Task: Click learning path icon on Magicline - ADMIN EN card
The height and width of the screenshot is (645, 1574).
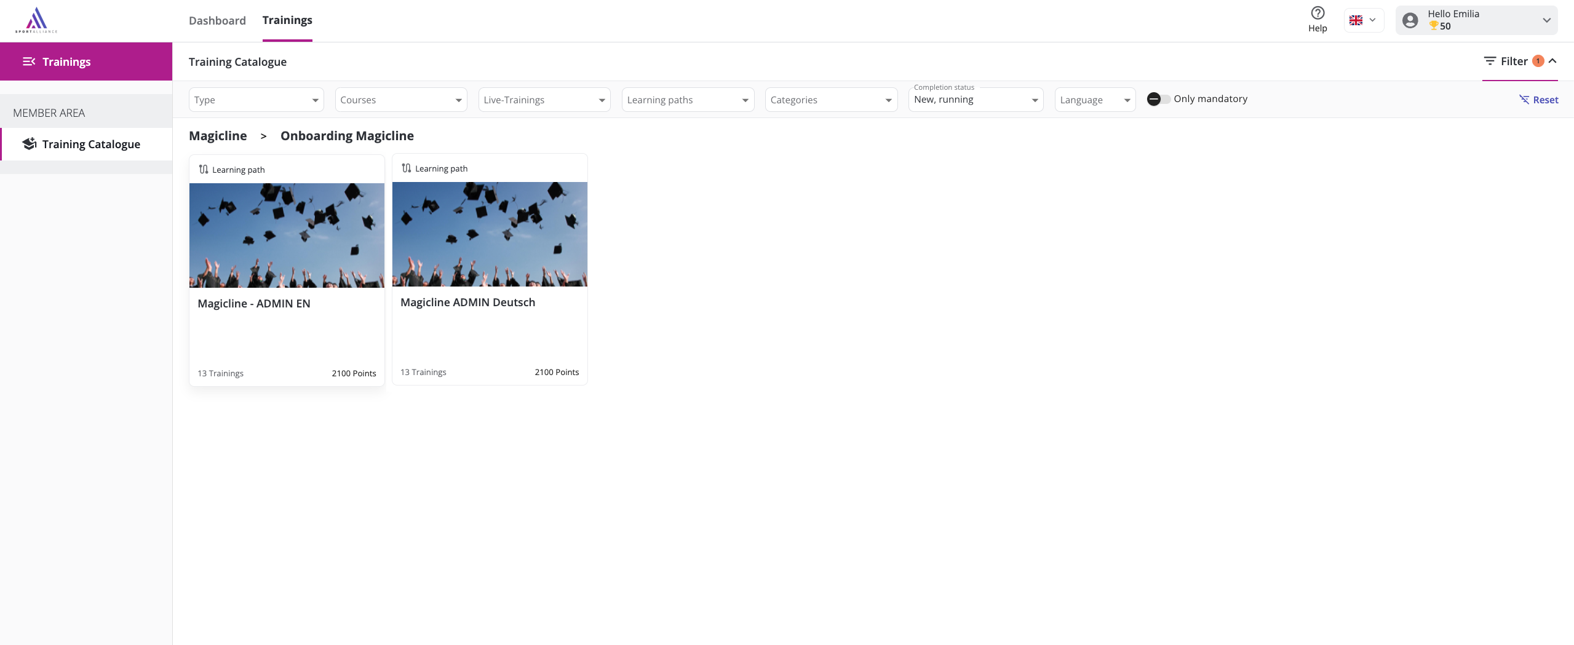Action: click(x=204, y=170)
